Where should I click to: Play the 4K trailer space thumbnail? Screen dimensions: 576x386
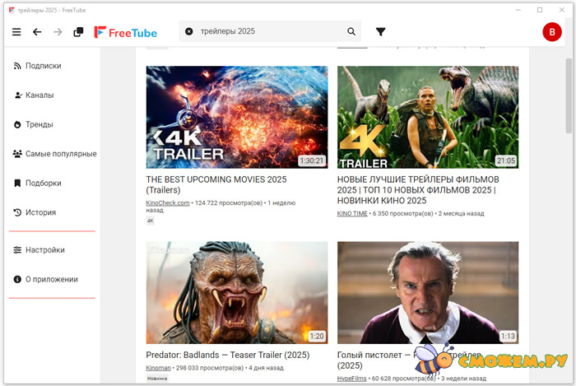click(x=237, y=117)
